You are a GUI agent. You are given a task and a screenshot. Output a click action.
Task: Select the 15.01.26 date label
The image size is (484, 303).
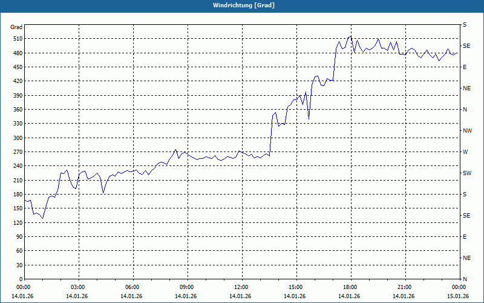(x=457, y=296)
